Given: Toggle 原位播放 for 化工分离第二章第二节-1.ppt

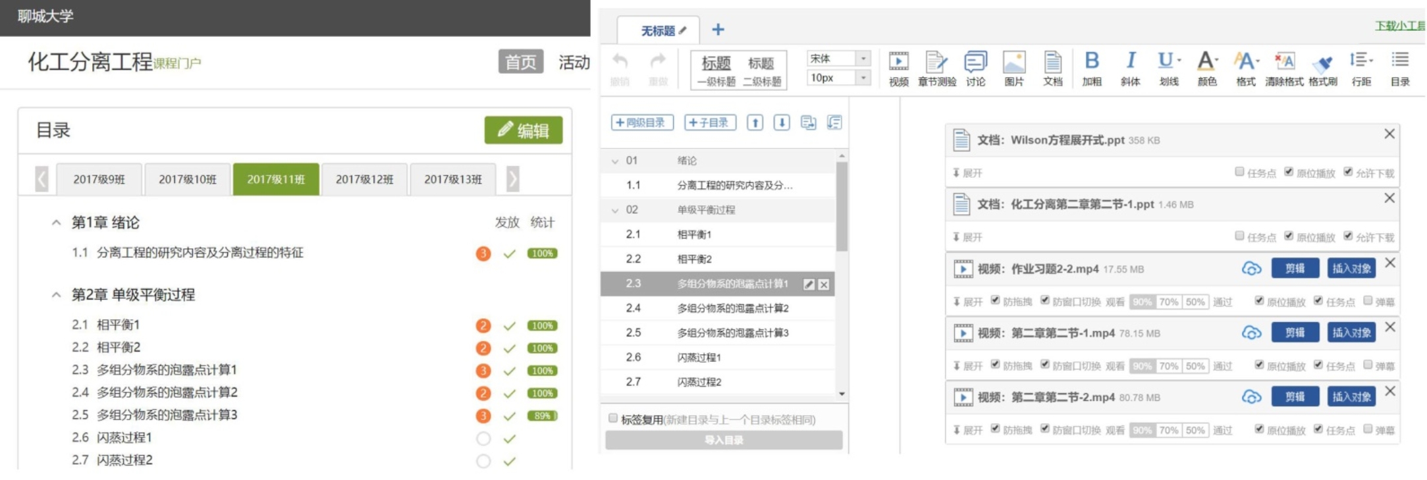Looking at the screenshot, I should pyautogui.click(x=1289, y=236).
